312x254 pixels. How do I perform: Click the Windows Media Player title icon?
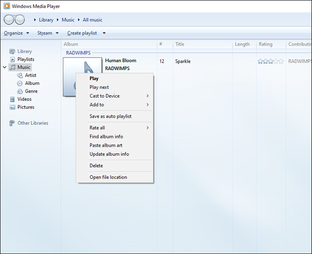click(x=7, y=6)
